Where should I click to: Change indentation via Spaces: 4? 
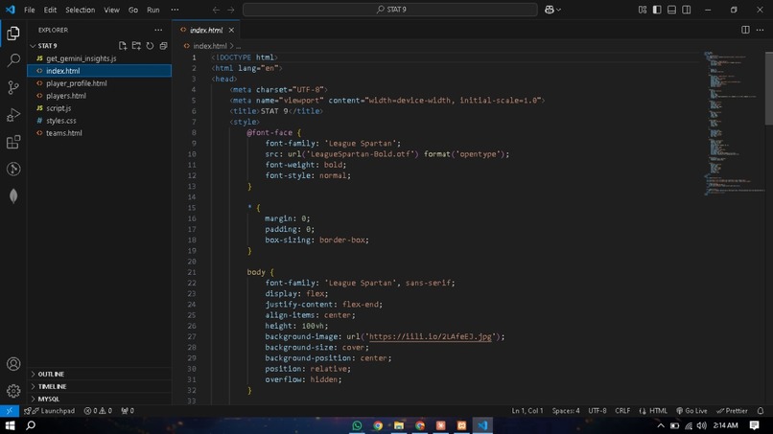tap(566, 411)
